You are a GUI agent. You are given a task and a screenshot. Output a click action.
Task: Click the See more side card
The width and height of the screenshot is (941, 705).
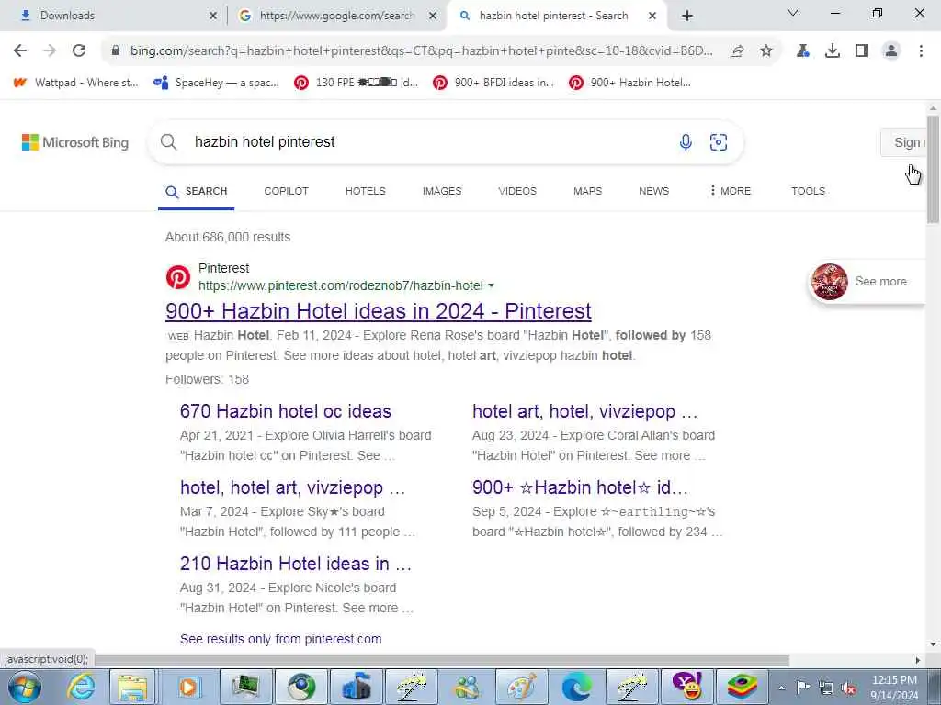pos(867,282)
